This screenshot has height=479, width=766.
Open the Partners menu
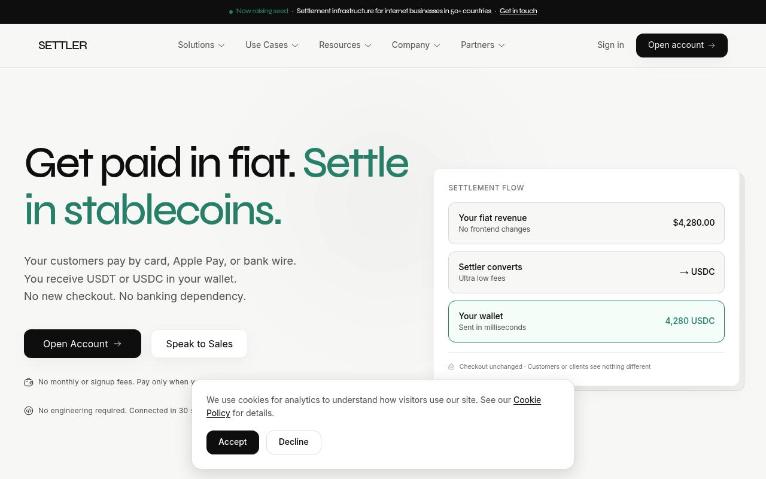point(482,46)
